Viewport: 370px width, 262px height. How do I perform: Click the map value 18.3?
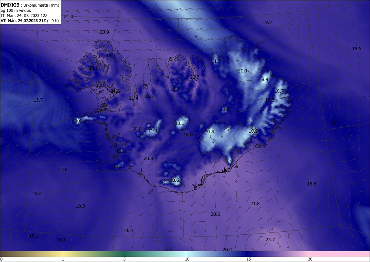click(80, 206)
